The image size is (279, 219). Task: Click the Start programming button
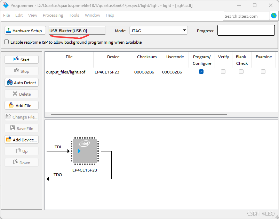(x=22, y=60)
